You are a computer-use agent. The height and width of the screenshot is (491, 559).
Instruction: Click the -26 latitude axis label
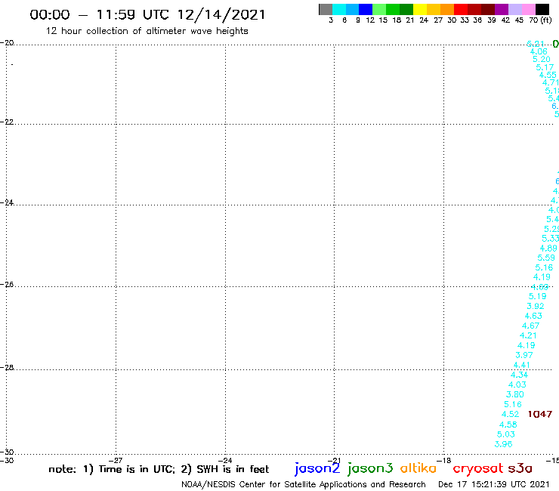pyautogui.click(x=7, y=285)
